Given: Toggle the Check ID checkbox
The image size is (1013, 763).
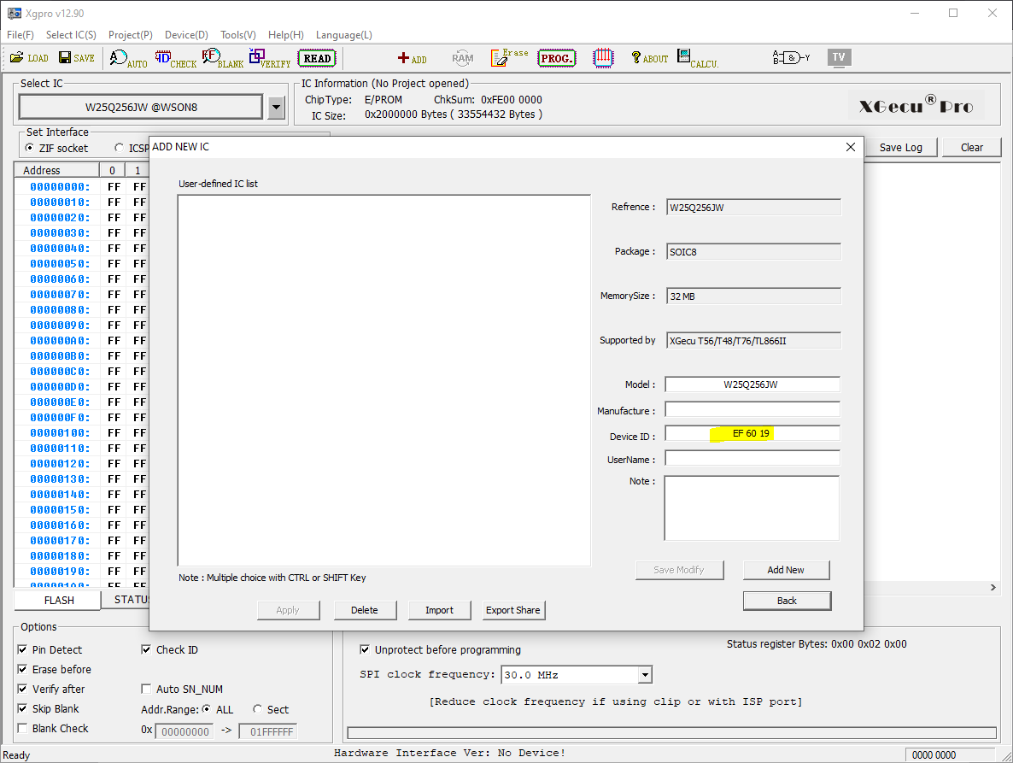Looking at the screenshot, I should (146, 650).
